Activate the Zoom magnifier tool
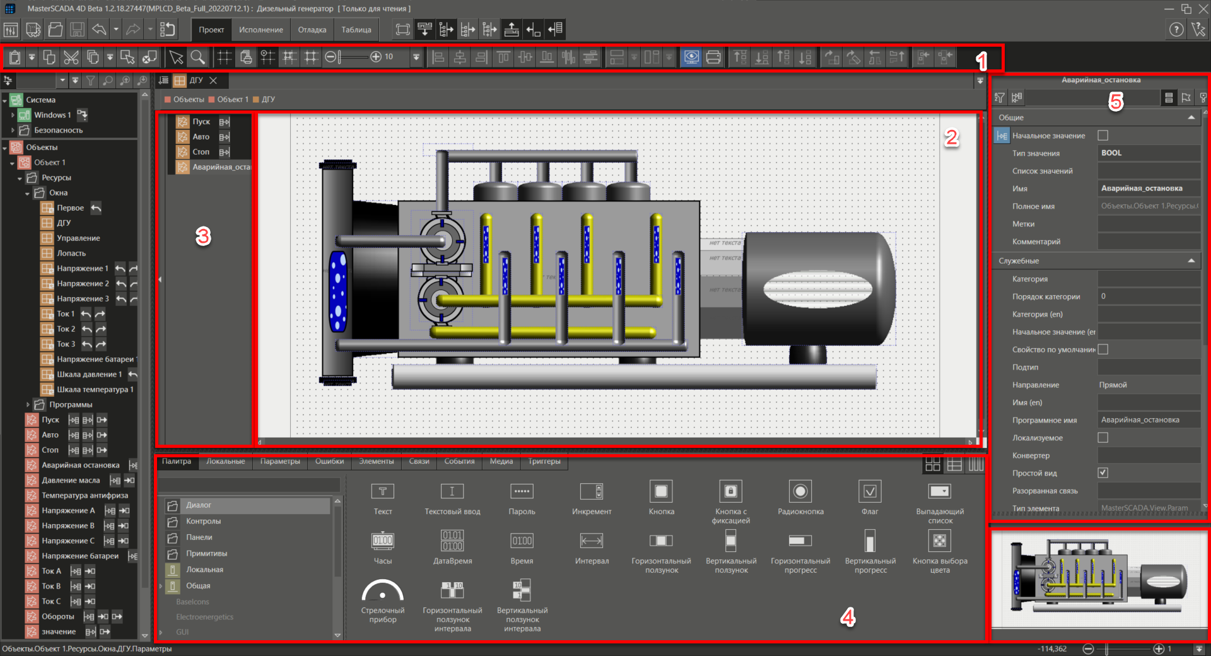 [198, 57]
